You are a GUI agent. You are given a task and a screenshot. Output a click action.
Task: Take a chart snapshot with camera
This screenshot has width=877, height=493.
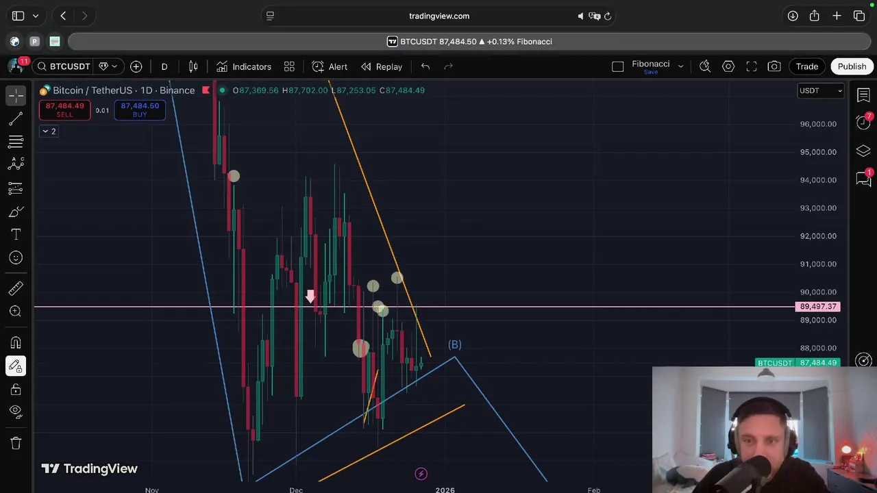[774, 66]
